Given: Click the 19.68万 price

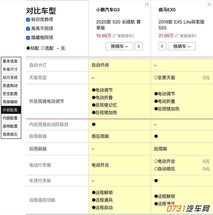Looking at the screenshot, I should point(104,36).
